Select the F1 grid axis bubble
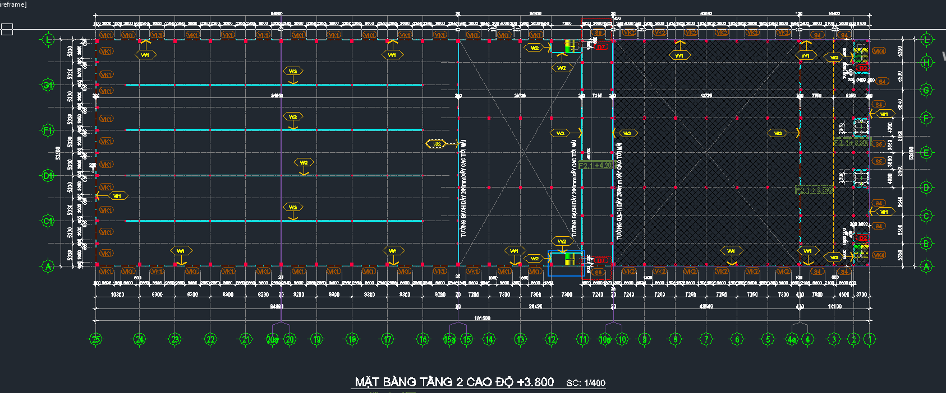 [48, 130]
